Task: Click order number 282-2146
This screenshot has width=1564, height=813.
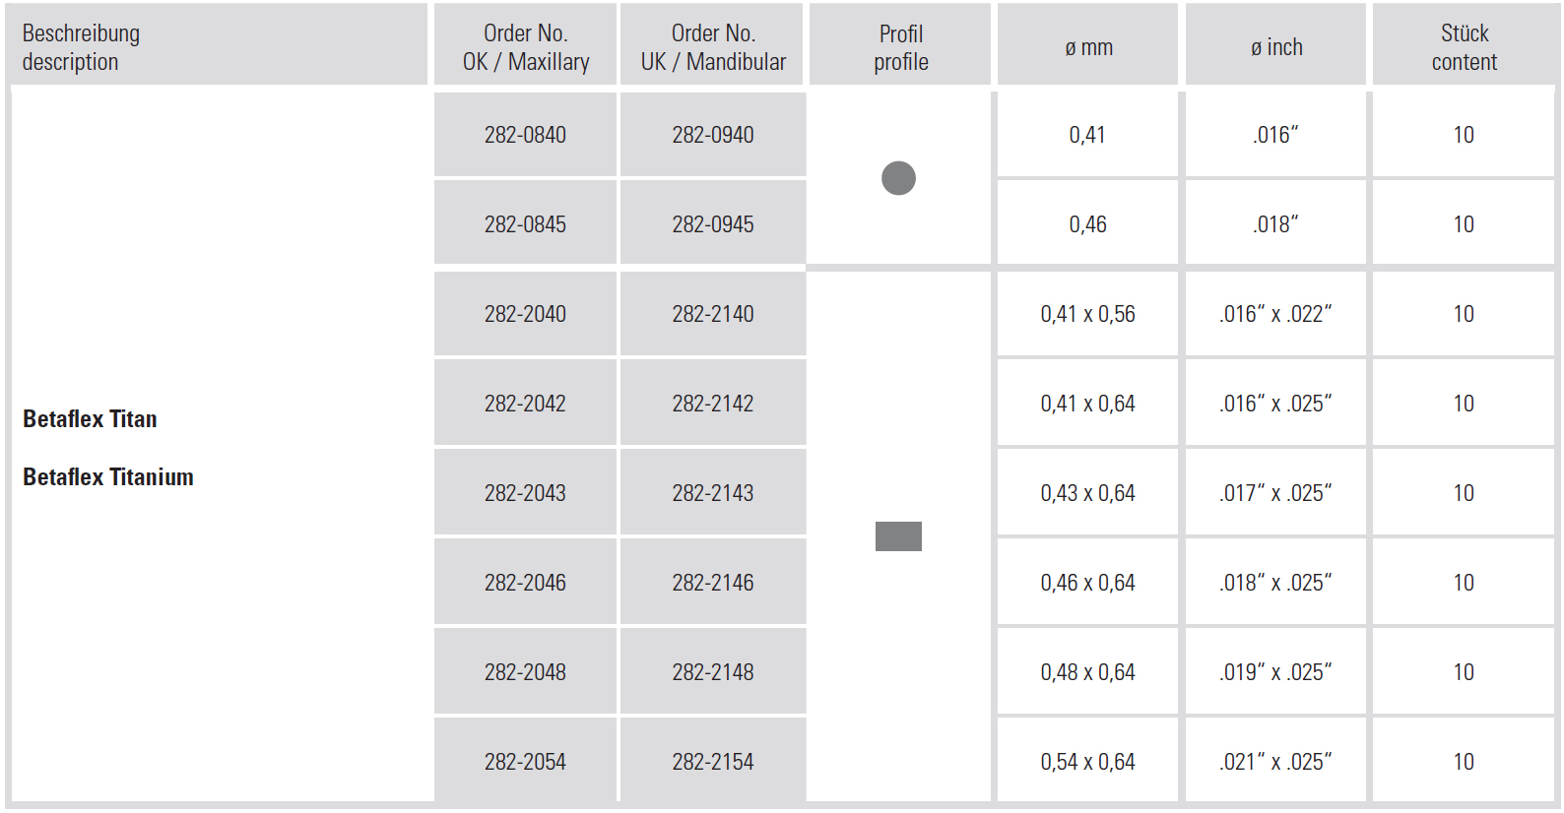Action: pyautogui.click(x=713, y=583)
